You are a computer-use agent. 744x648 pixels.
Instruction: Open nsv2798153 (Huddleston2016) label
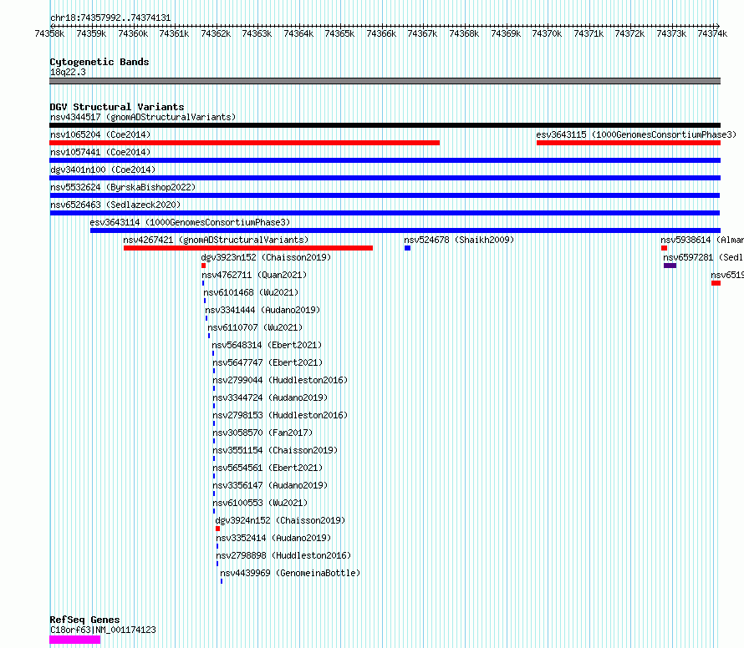click(280, 415)
